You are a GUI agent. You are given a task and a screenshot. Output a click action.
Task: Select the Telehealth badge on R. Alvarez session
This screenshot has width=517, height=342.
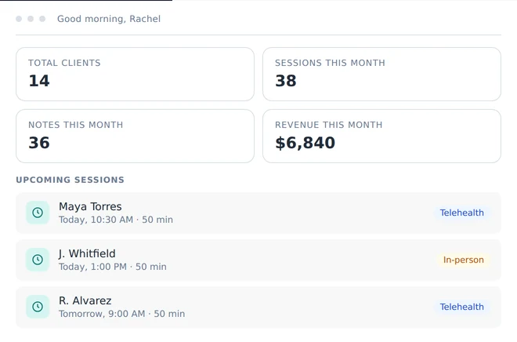[x=462, y=307]
